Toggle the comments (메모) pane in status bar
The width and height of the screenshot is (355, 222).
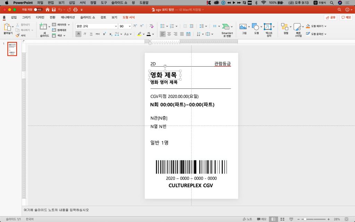pyautogui.click(x=261, y=219)
